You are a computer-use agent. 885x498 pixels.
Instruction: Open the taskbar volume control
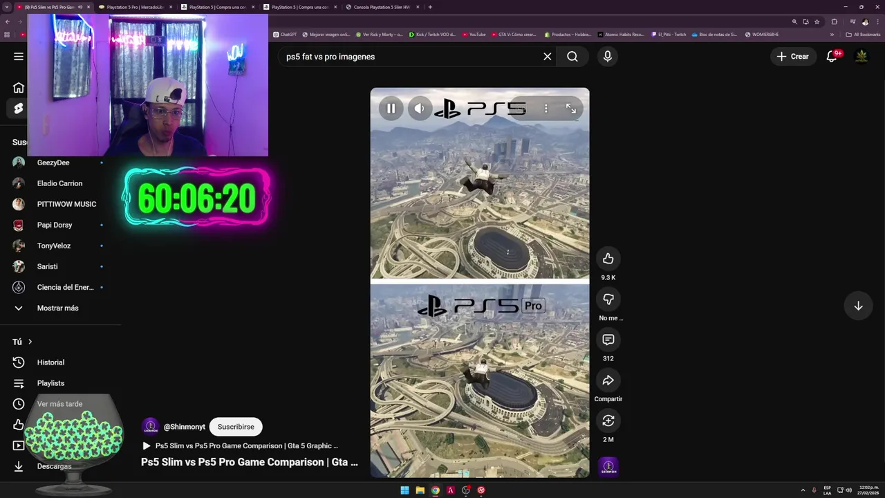(848, 490)
